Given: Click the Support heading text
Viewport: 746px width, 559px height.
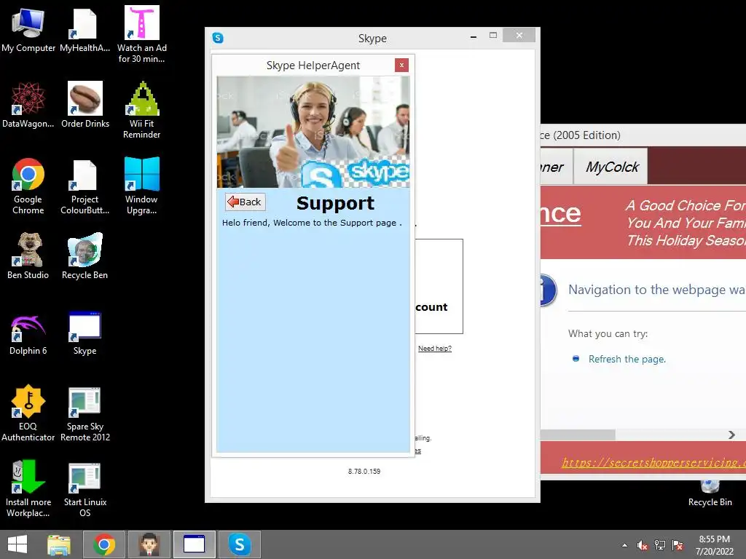Looking at the screenshot, I should coord(335,203).
